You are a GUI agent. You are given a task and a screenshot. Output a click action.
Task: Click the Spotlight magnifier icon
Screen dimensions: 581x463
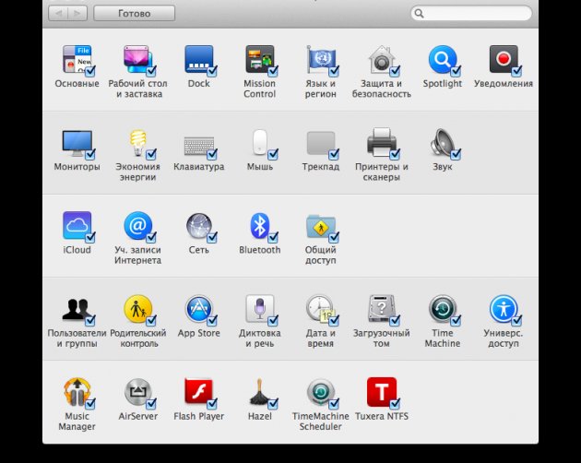(443, 59)
